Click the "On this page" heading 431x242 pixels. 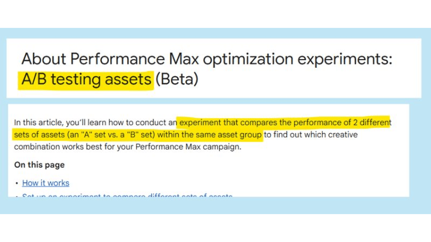39,165
